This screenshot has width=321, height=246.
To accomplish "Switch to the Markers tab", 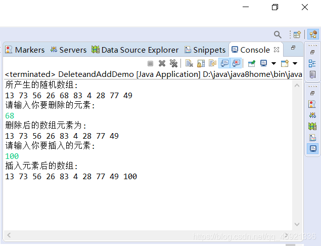I will click(x=25, y=50).
